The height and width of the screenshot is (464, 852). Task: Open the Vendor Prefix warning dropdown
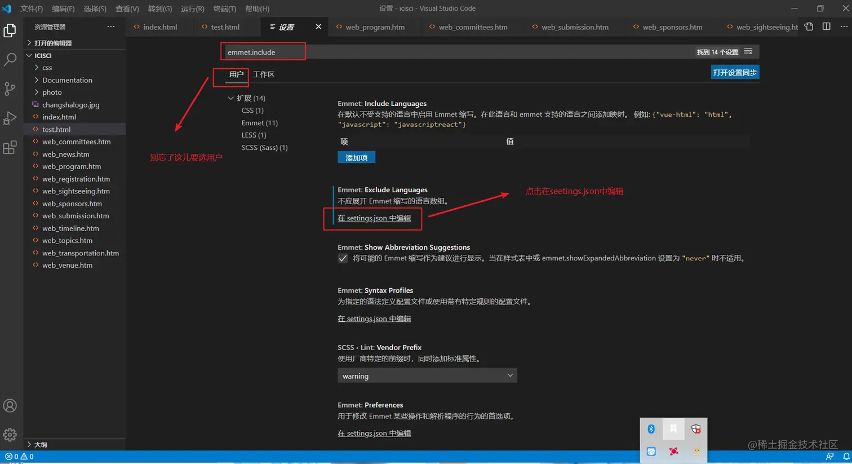click(427, 375)
